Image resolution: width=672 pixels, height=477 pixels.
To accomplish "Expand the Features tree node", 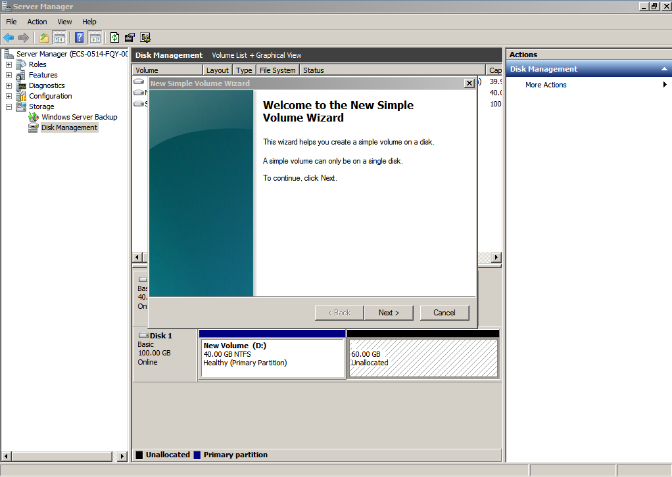I will tap(9, 76).
